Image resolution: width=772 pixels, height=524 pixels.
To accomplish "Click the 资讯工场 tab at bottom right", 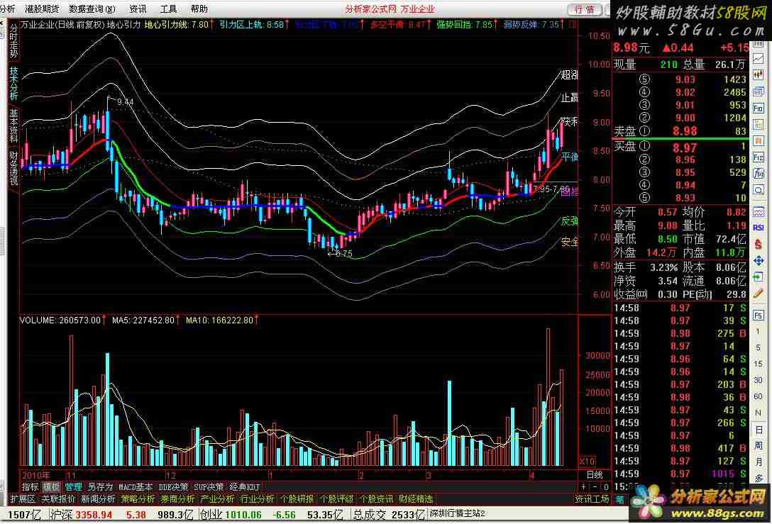I will tap(592, 499).
